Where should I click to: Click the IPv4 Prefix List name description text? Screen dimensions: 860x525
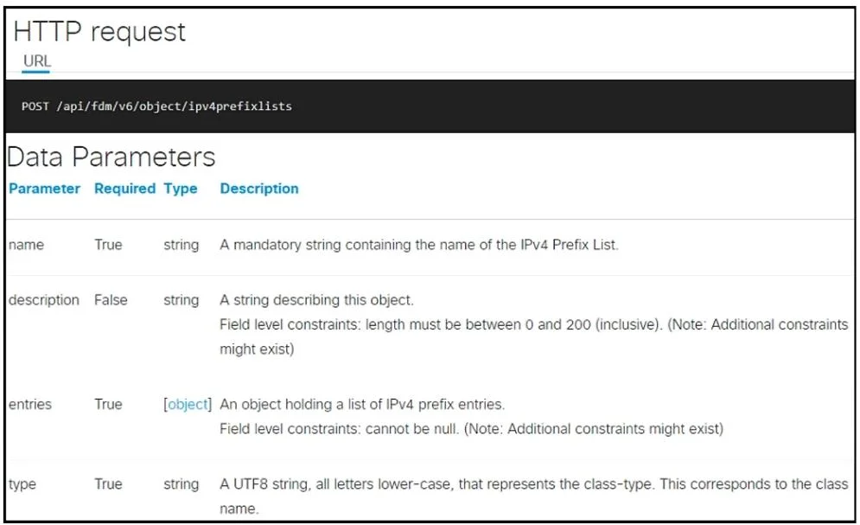point(419,245)
